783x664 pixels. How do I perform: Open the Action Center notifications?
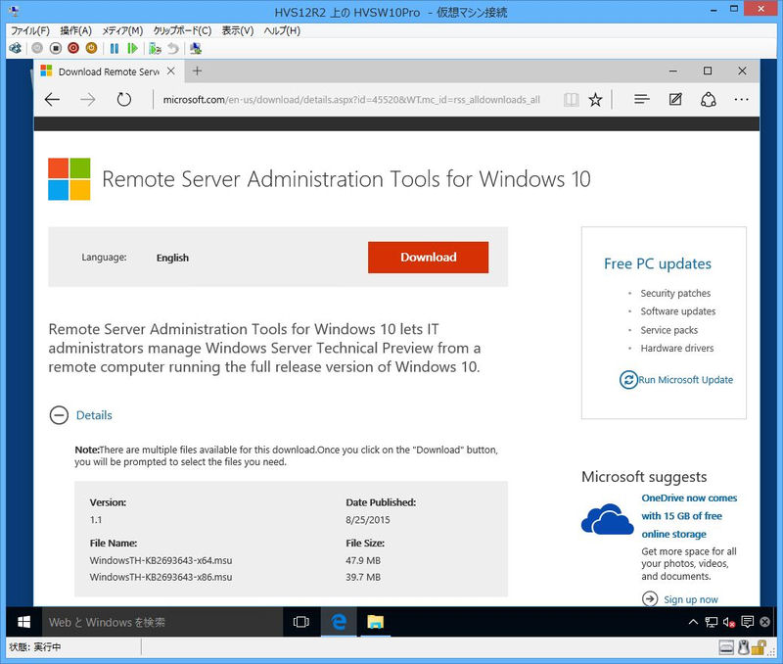click(x=747, y=622)
